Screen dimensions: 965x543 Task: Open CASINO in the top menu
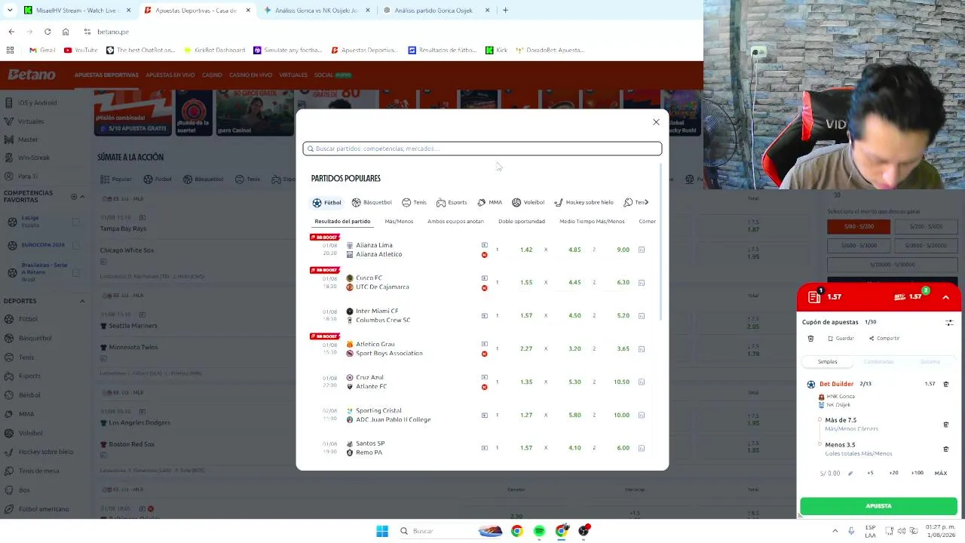click(x=212, y=75)
